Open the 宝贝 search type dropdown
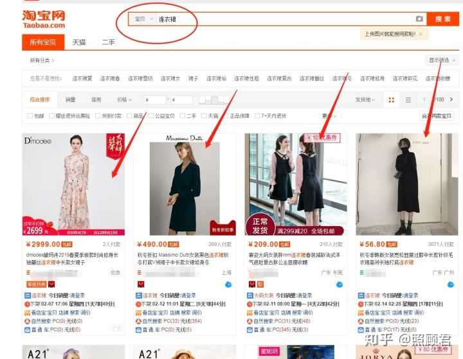 tap(144, 19)
